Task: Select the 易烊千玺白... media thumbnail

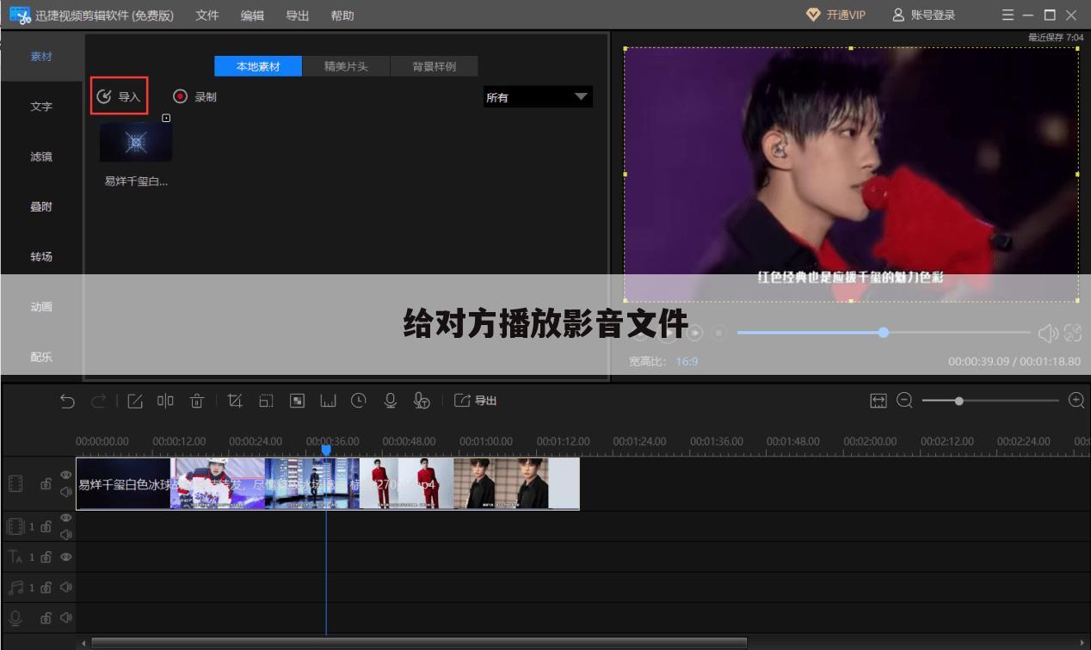Action: (x=136, y=142)
